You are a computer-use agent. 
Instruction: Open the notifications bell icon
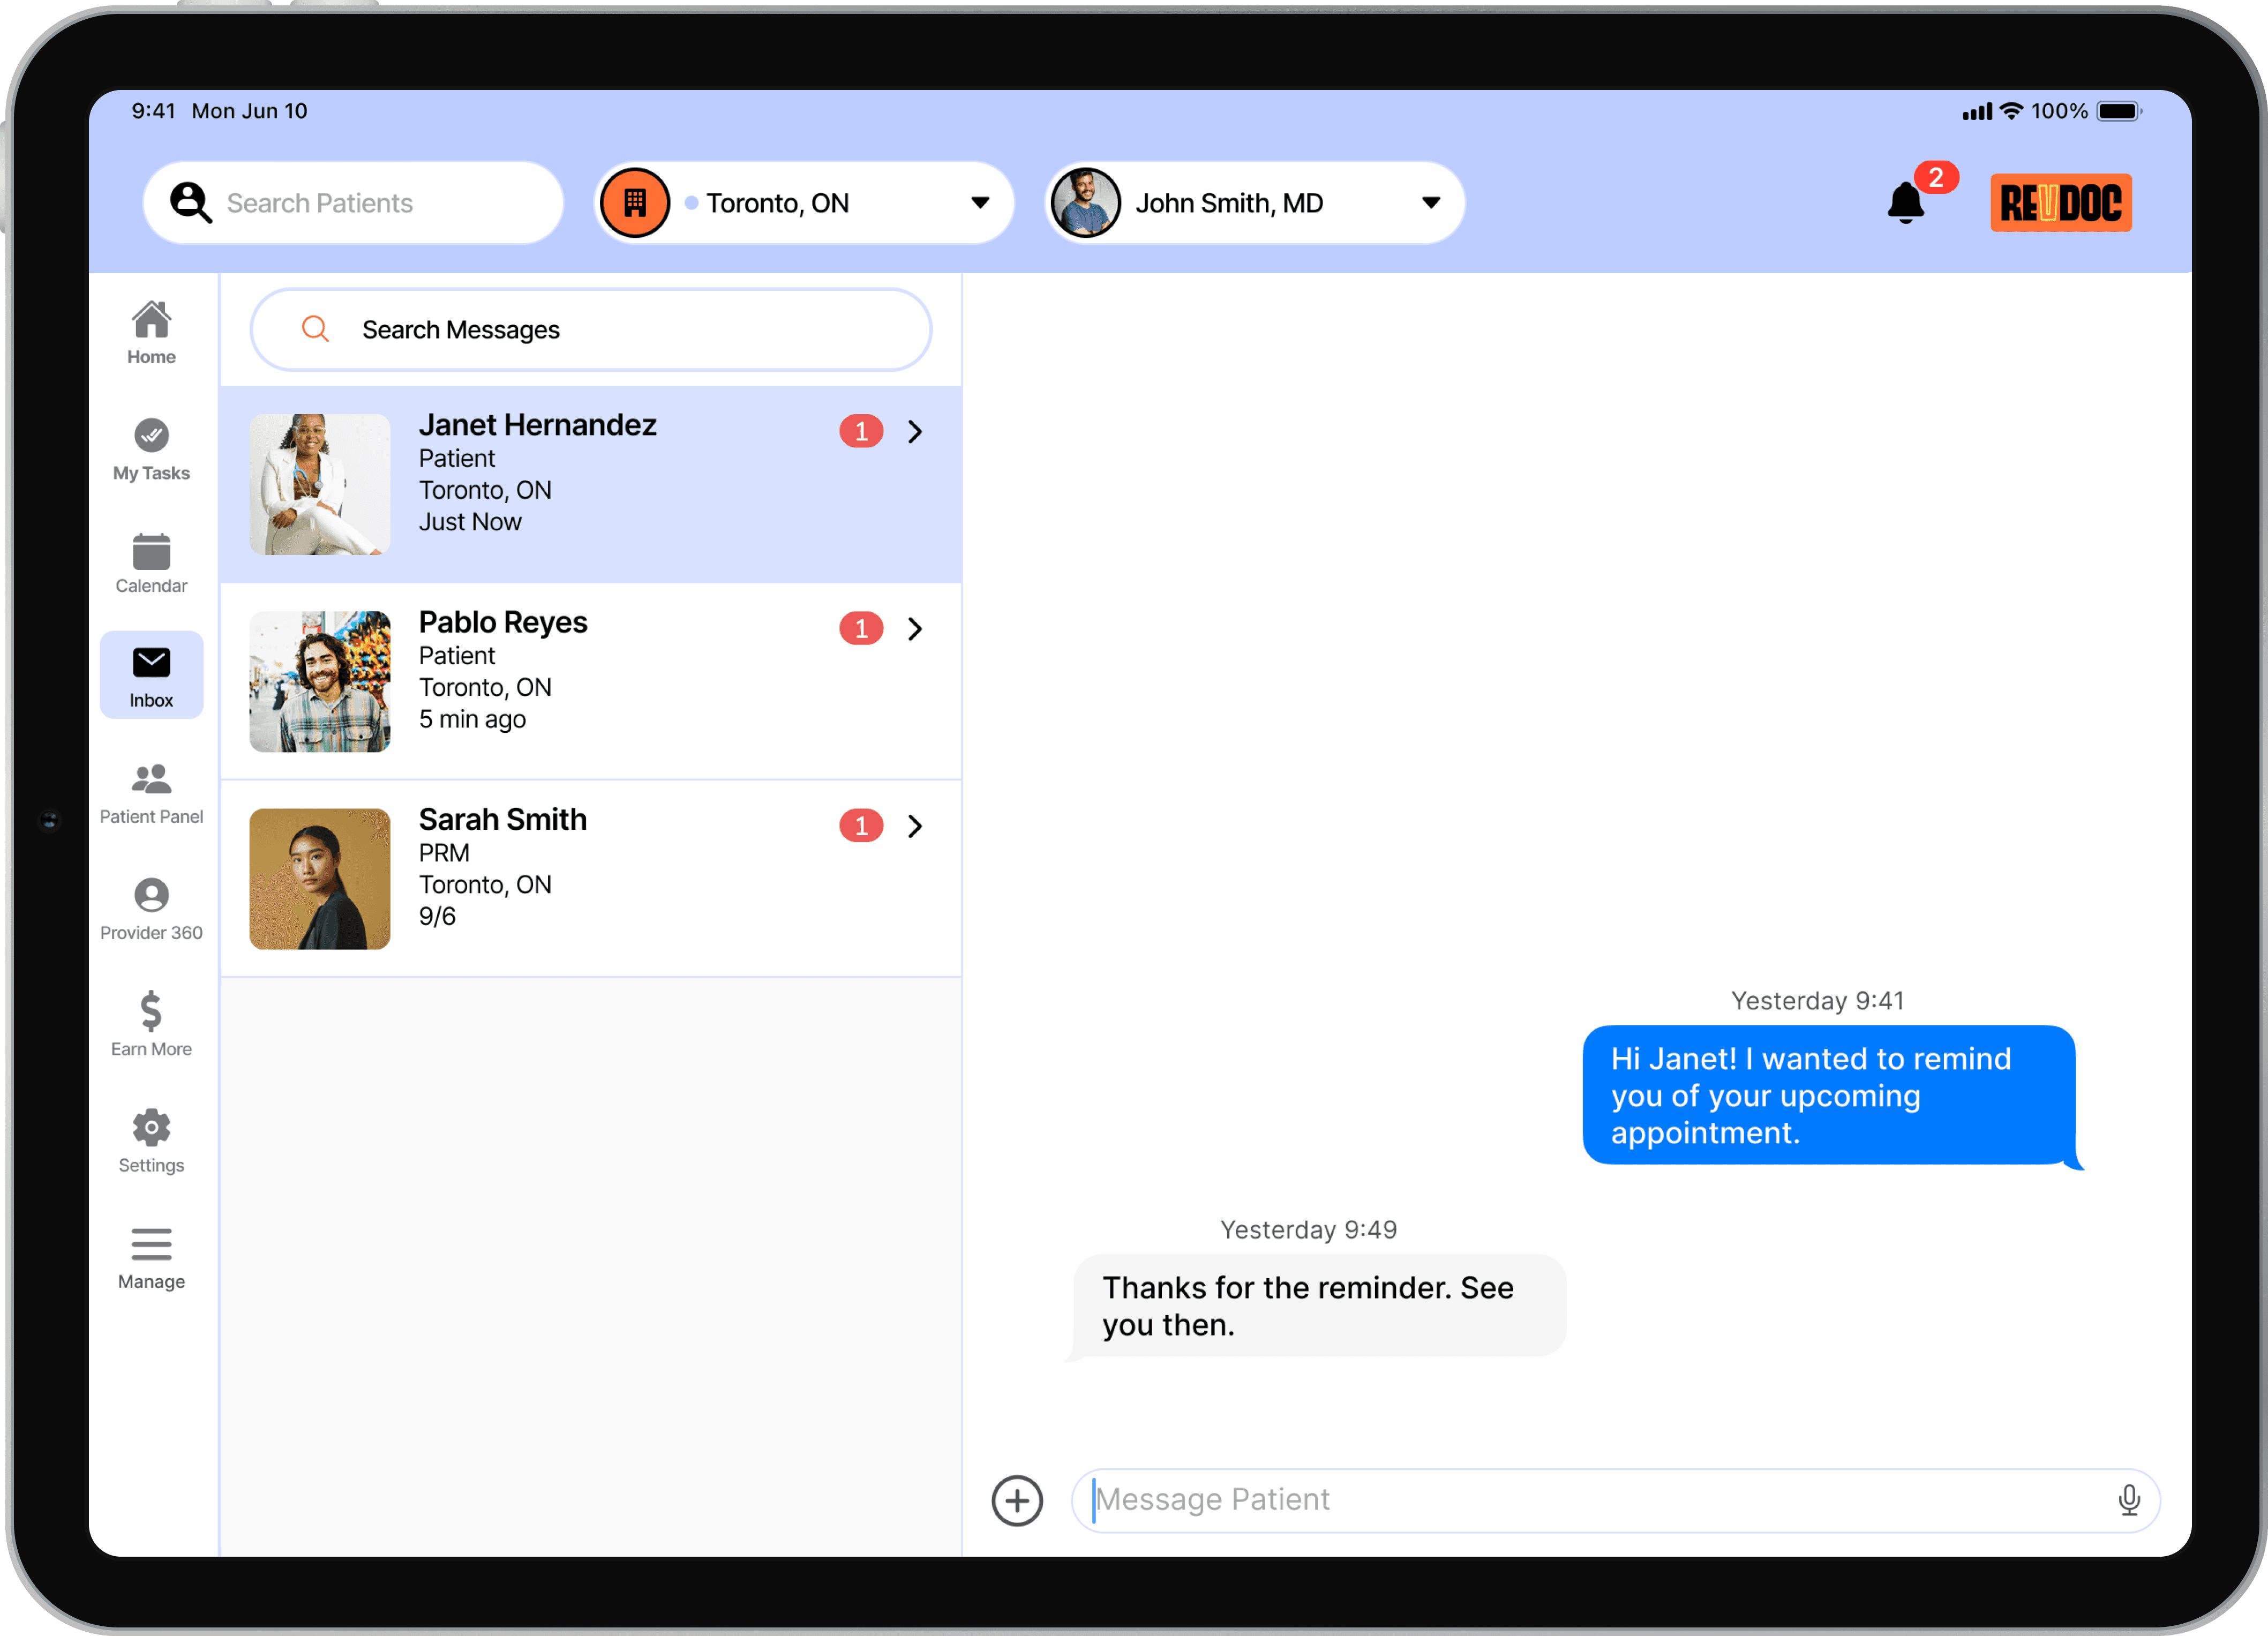[x=1905, y=203]
